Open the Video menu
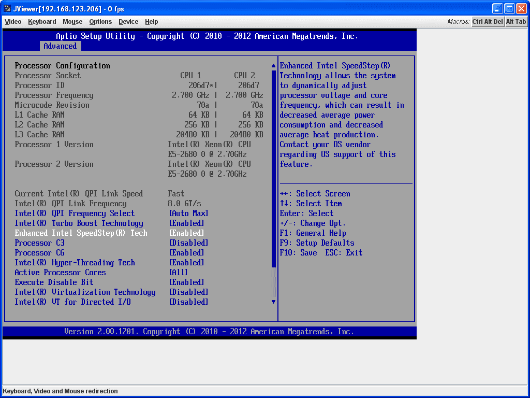 point(13,22)
